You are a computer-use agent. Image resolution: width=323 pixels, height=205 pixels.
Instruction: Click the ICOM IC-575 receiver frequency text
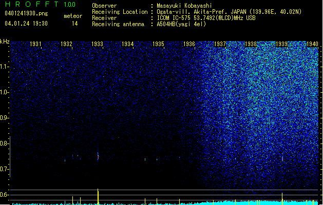click(206, 18)
